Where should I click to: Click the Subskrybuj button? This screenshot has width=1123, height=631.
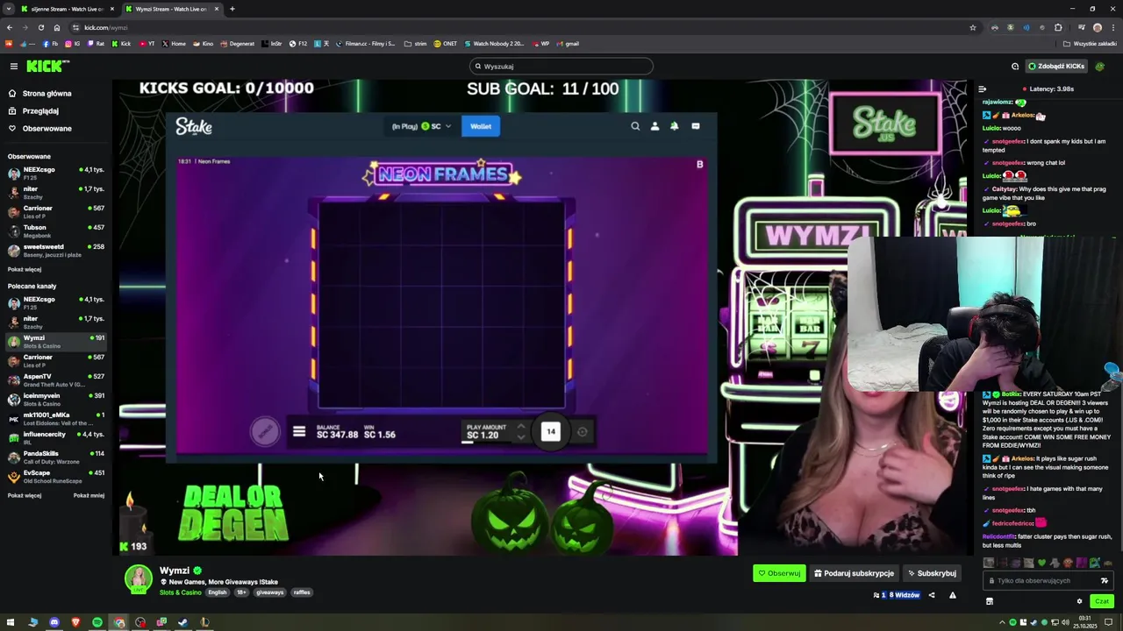coord(932,573)
